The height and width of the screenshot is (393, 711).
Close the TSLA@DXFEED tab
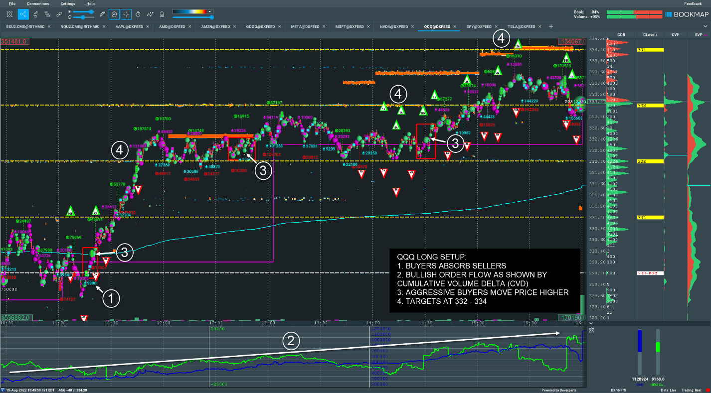539,26
